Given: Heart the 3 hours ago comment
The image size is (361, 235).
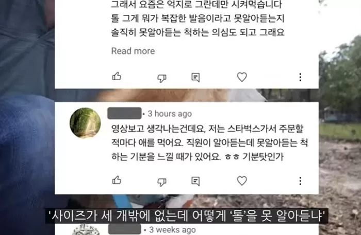Looking at the screenshot, I should 242,181.
